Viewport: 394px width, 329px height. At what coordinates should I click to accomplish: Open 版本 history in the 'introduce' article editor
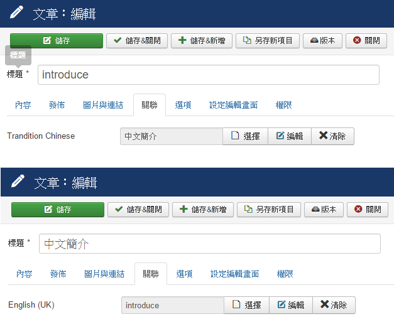(x=323, y=41)
